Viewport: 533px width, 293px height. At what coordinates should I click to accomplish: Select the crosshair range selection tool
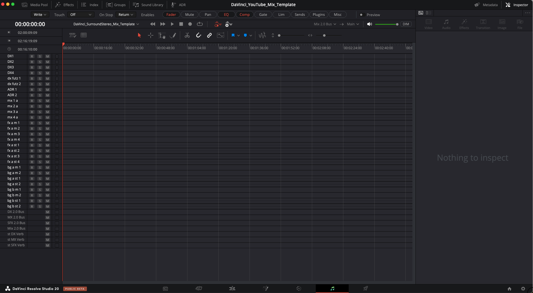[x=151, y=35]
